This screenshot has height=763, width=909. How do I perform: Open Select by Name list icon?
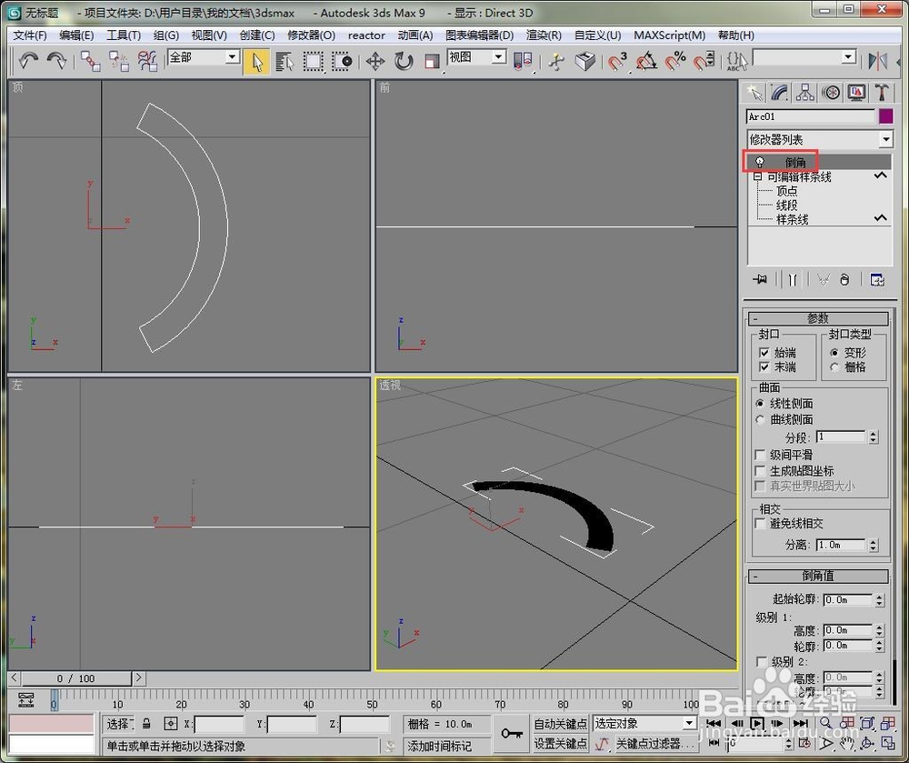pos(285,62)
